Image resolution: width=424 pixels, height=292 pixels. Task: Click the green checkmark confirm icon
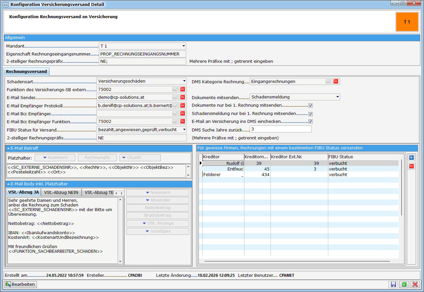(x=404, y=284)
